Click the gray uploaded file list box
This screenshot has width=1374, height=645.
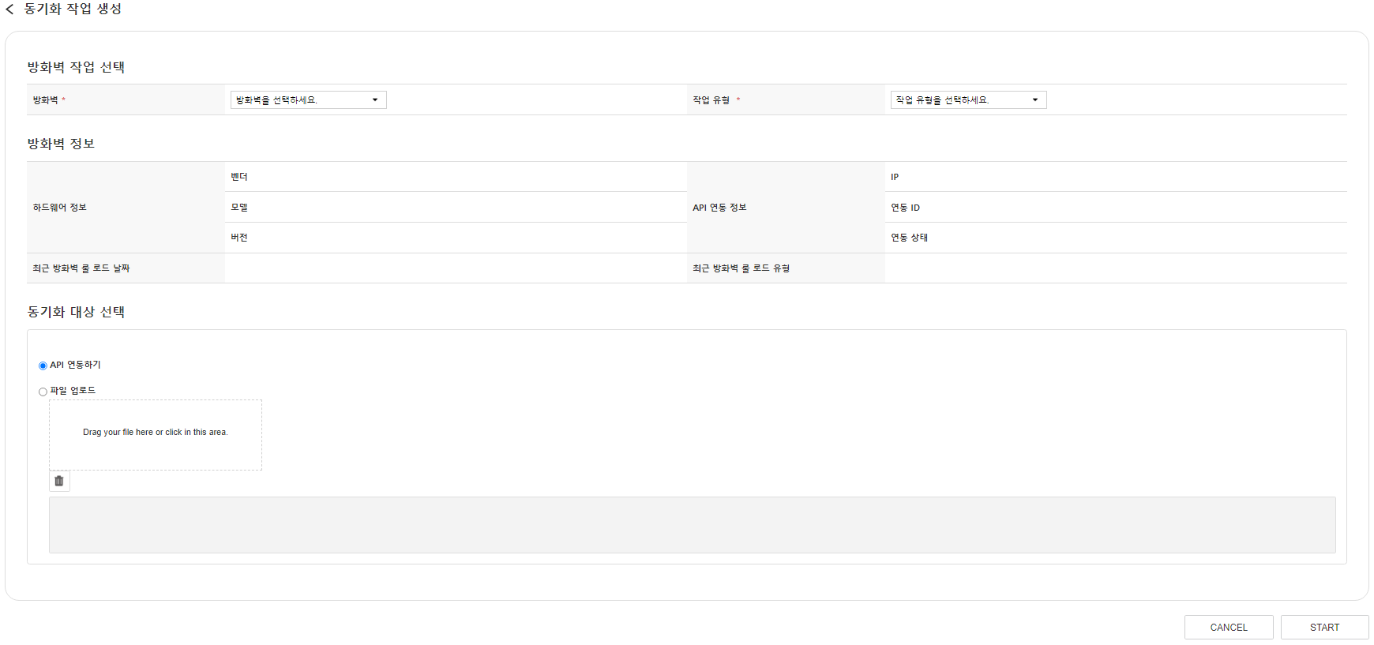(x=692, y=525)
